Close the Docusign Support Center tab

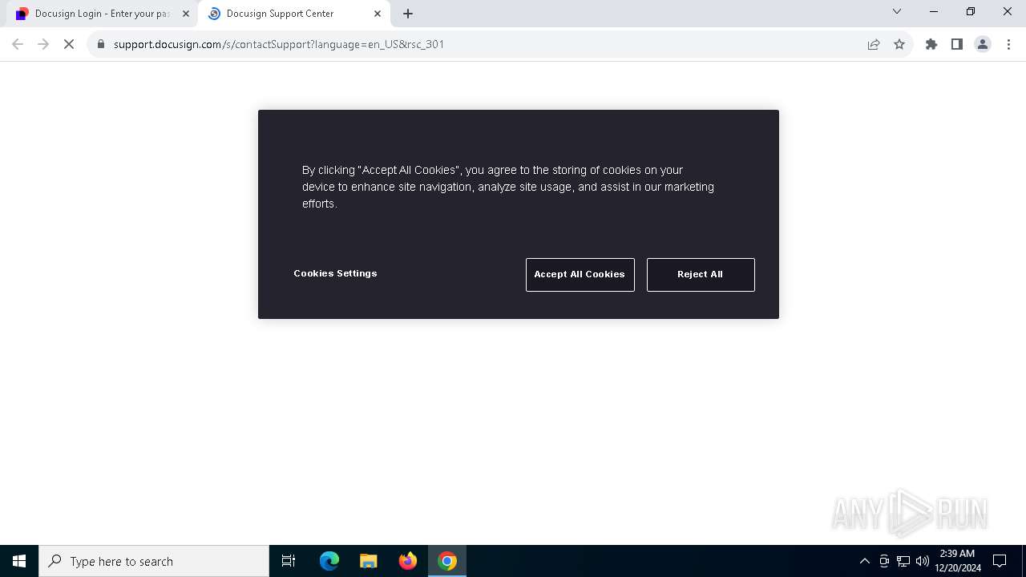(378, 14)
